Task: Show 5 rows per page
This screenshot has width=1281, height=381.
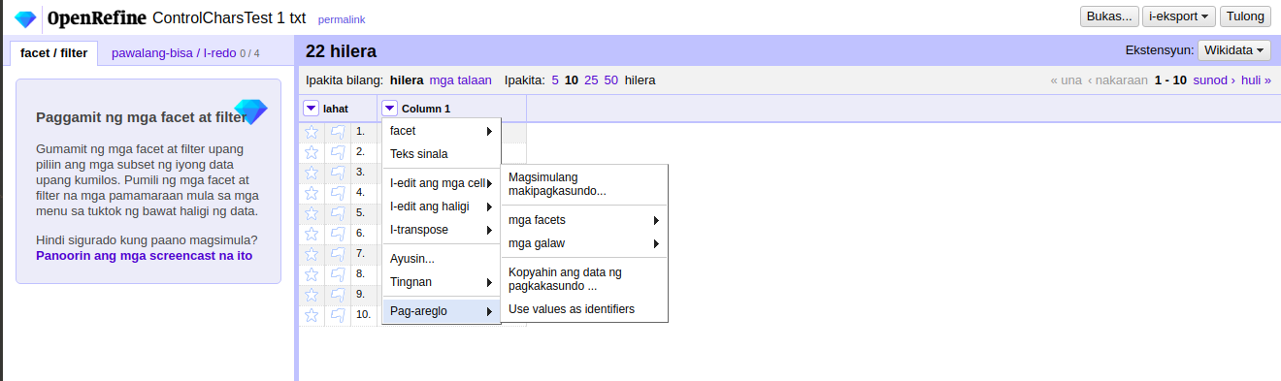Action: coord(555,80)
